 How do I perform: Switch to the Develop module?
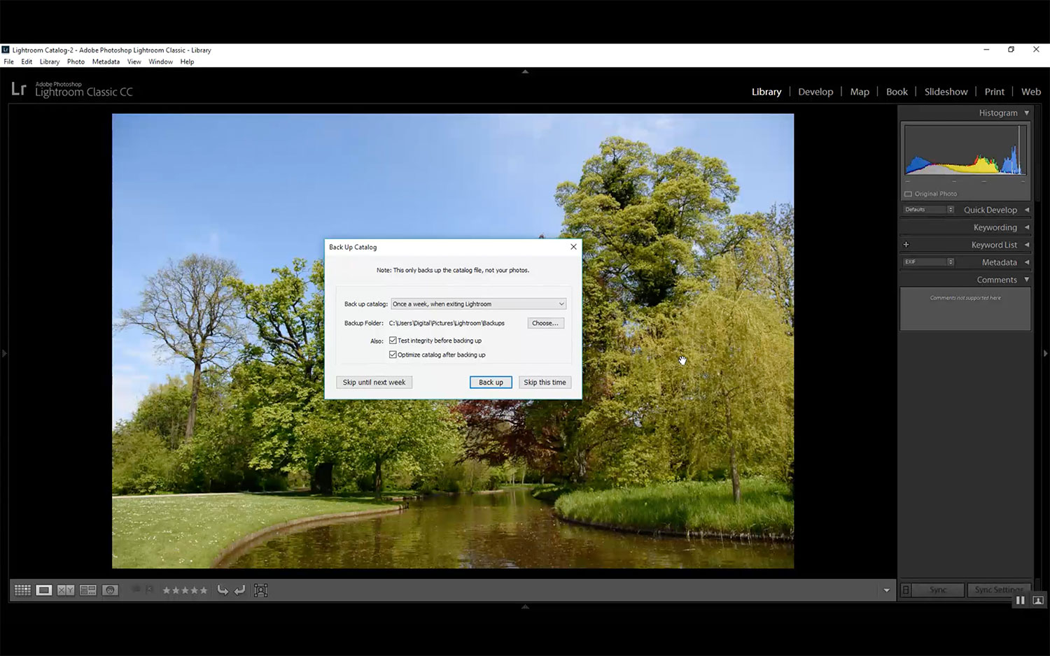click(815, 92)
